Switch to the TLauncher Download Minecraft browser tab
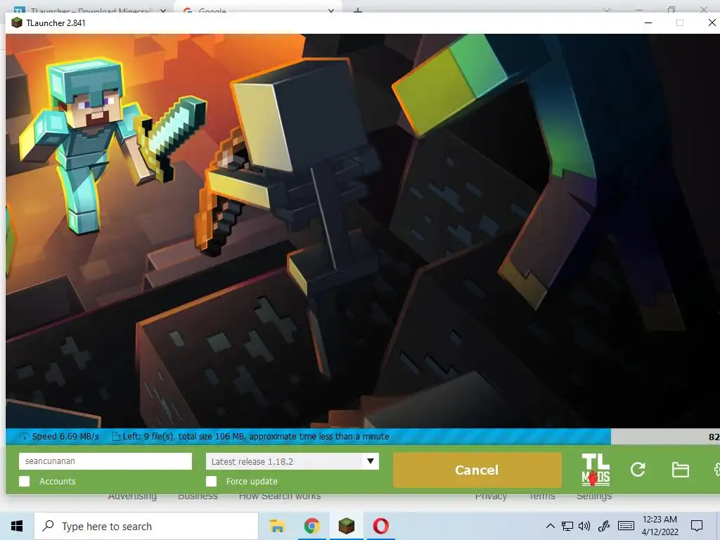The height and width of the screenshot is (540, 720). (90, 10)
